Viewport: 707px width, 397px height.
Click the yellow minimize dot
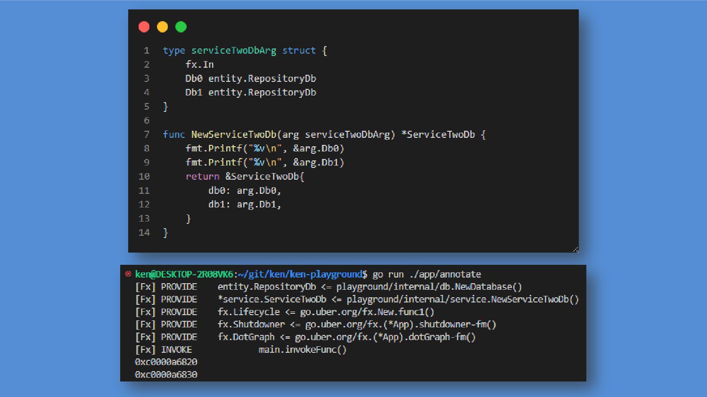click(x=163, y=27)
